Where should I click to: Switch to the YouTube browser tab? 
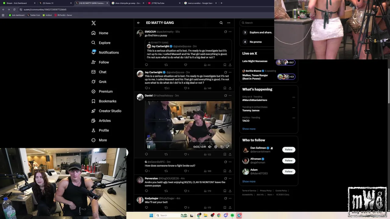point(165,3)
